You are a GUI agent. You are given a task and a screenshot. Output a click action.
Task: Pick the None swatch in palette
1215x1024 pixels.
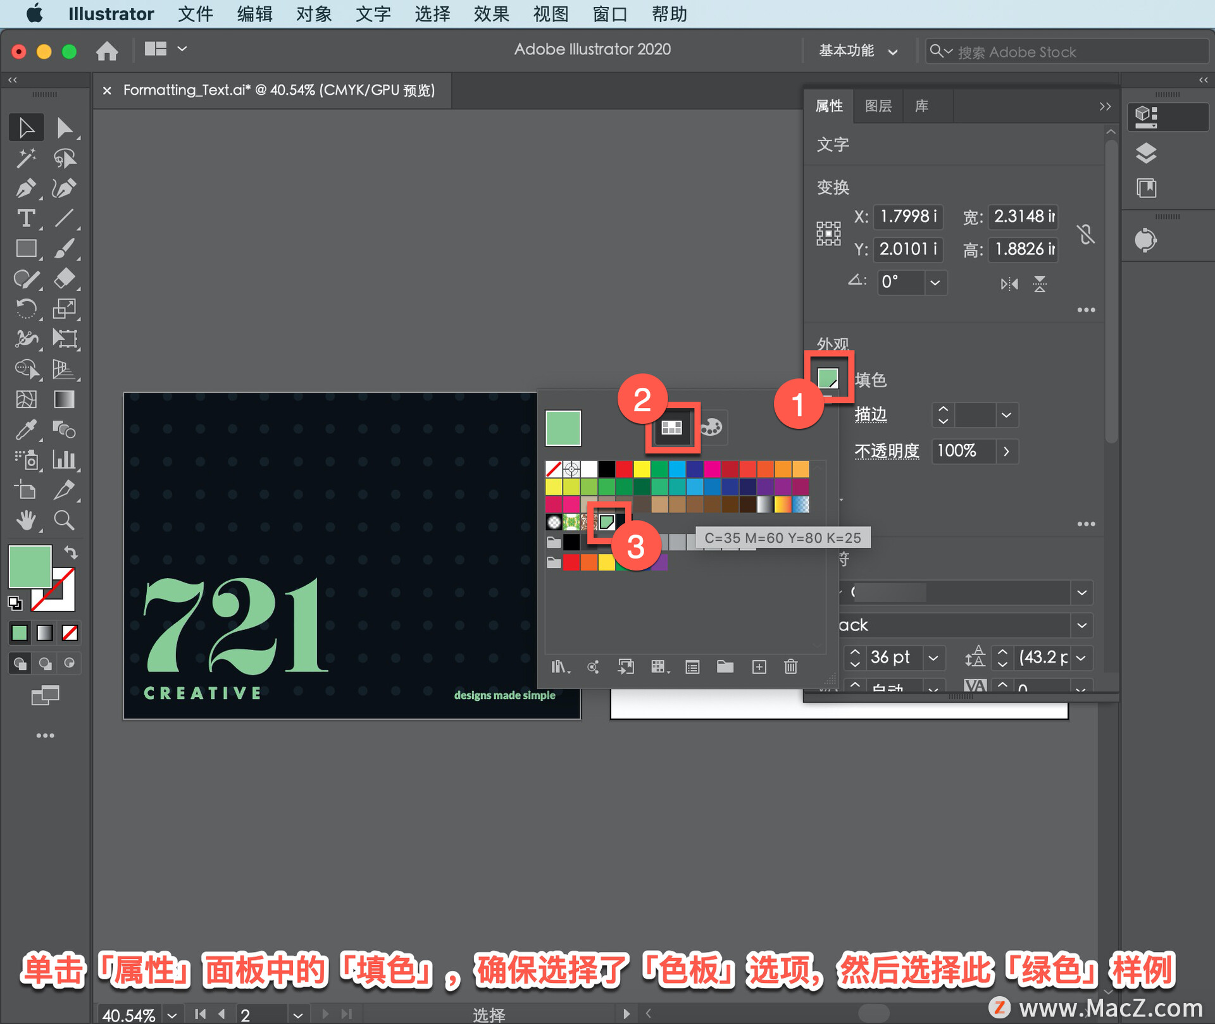click(553, 469)
